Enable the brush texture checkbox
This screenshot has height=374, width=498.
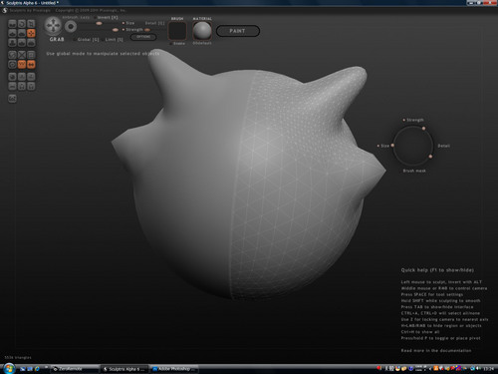point(171,44)
